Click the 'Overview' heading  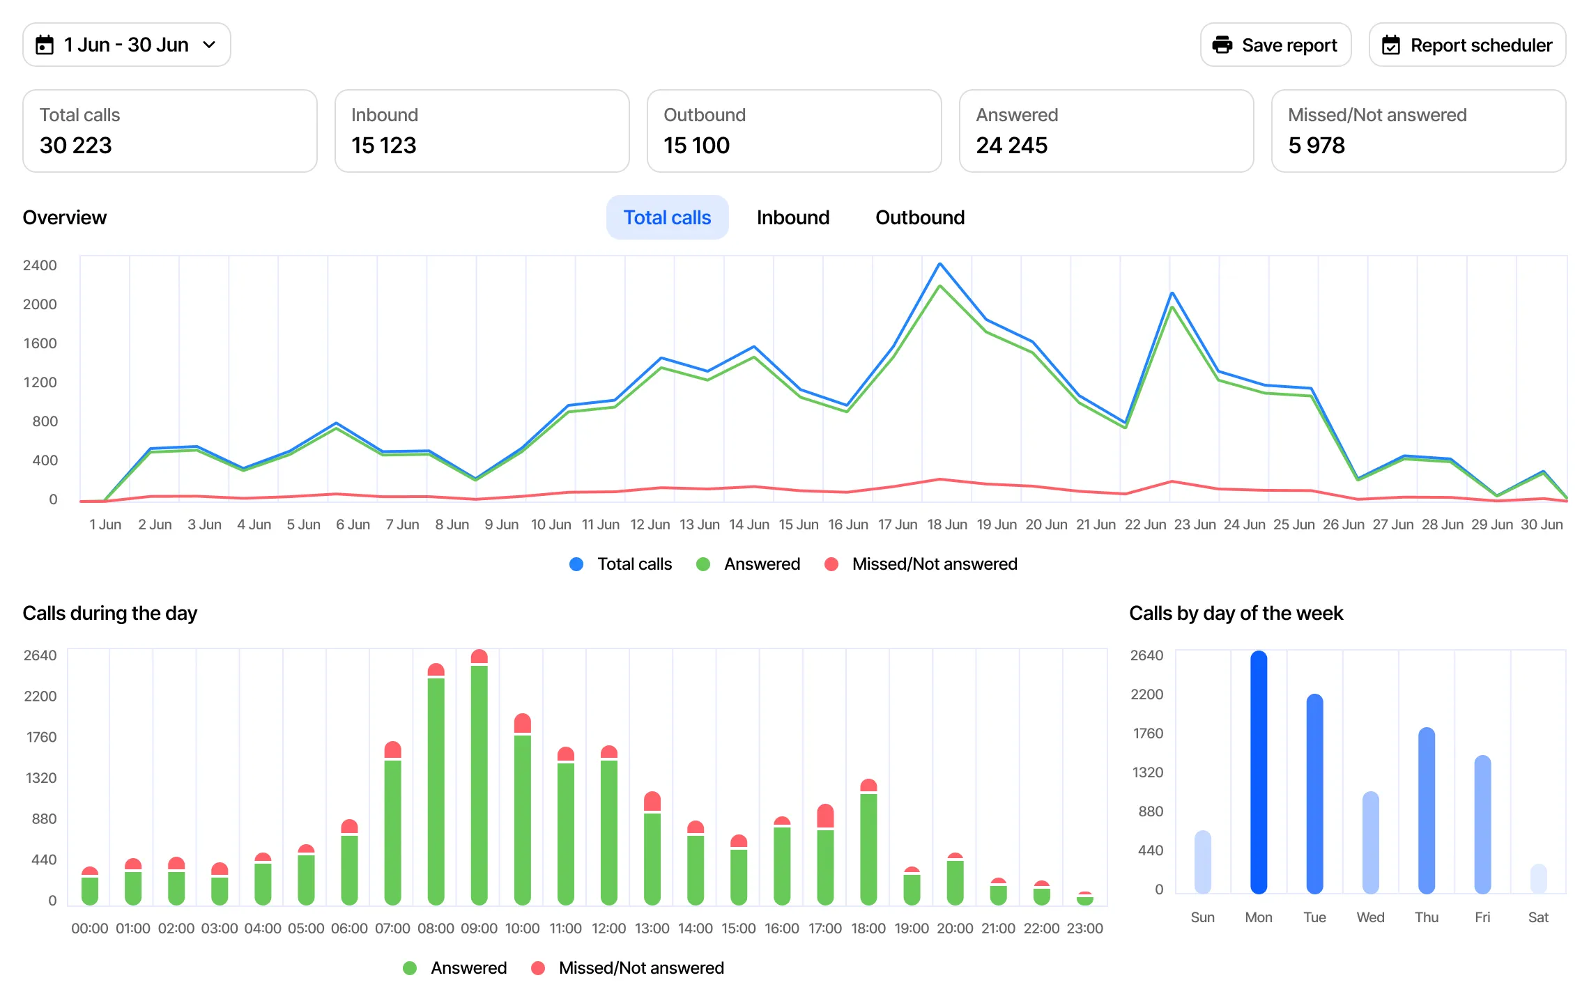[64, 217]
